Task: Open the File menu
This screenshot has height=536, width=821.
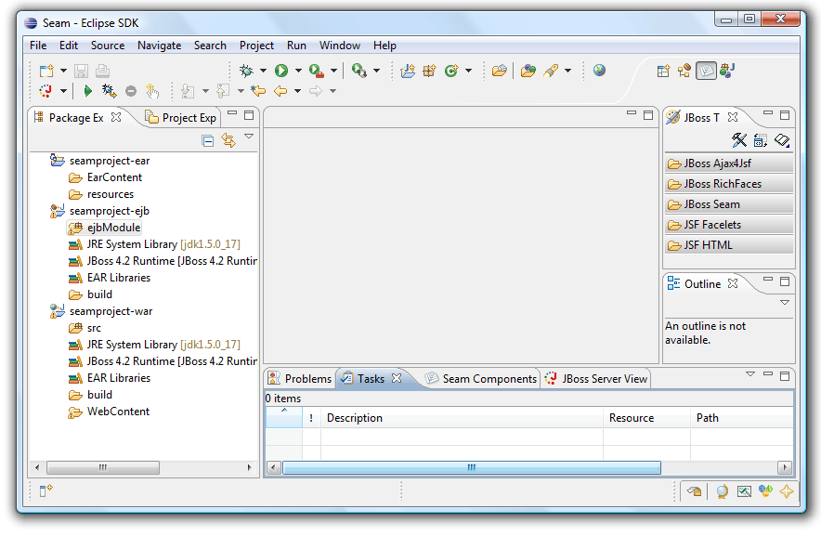Action: coord(38,46)
